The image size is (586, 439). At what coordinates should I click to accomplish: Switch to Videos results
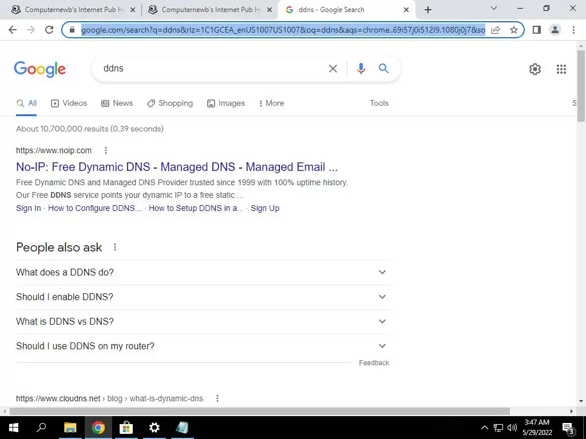(69, 103)
